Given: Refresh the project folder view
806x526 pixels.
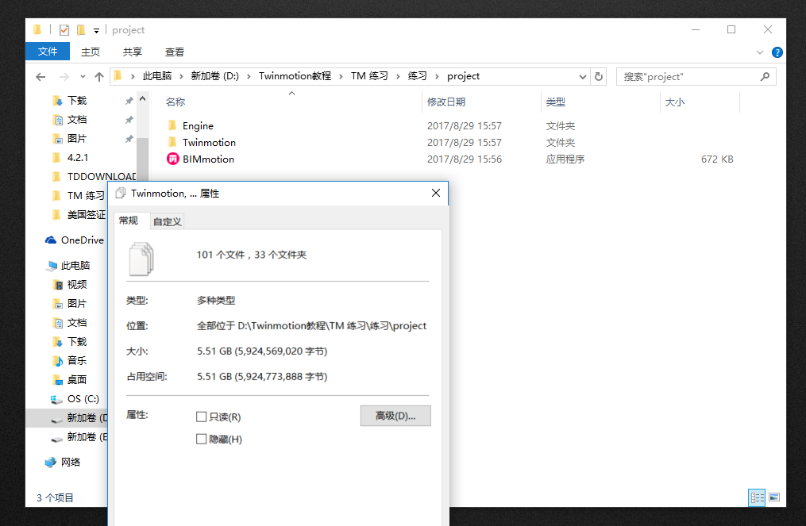Looking at the screenshot, I should click(599, 76).
